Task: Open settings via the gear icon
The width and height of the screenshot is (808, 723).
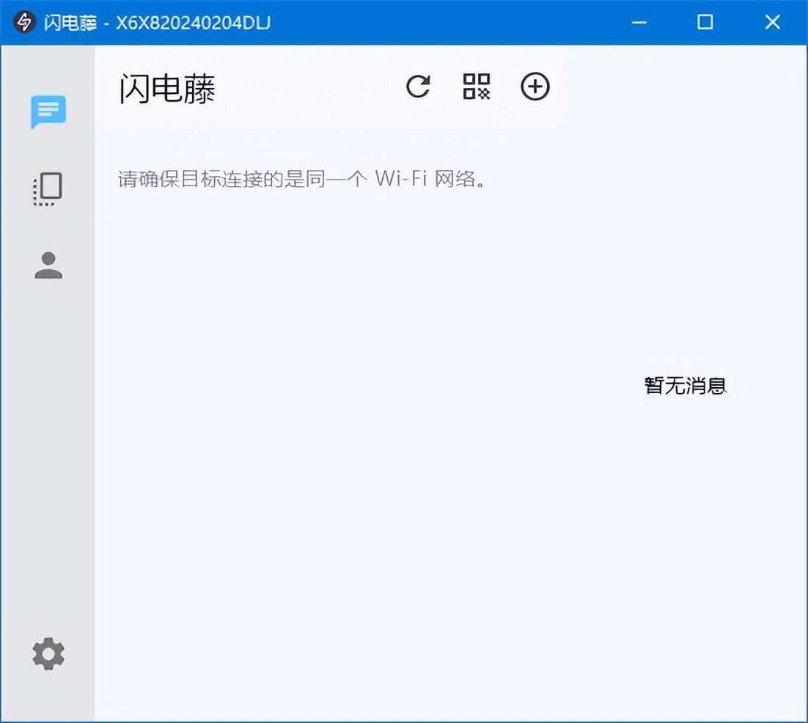Action: click(x=48, y=653)
